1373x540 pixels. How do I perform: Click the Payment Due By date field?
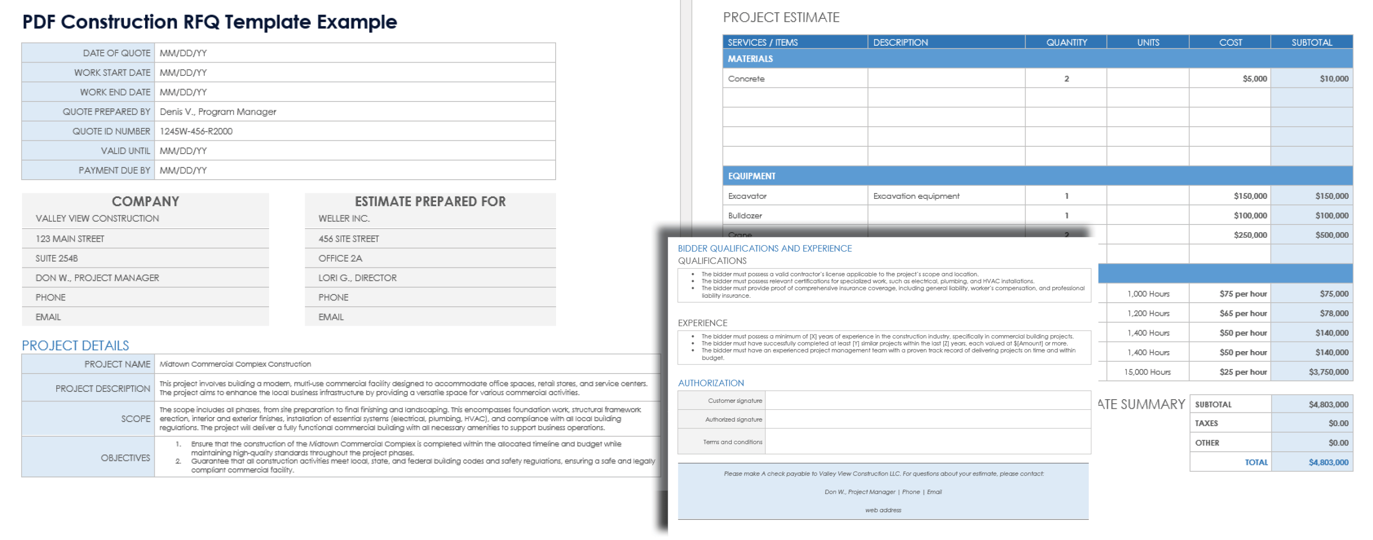click(x=354, y=171)
